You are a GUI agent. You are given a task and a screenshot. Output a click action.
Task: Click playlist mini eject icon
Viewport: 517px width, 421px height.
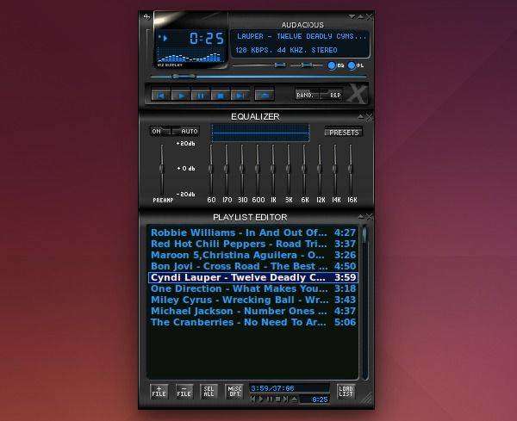tap(294, 399)
